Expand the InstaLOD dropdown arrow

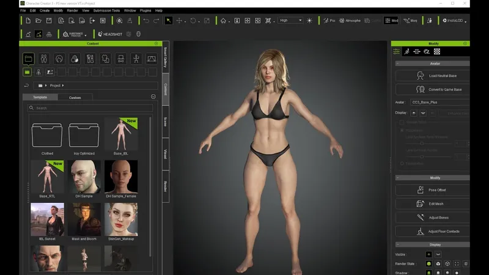466,21
